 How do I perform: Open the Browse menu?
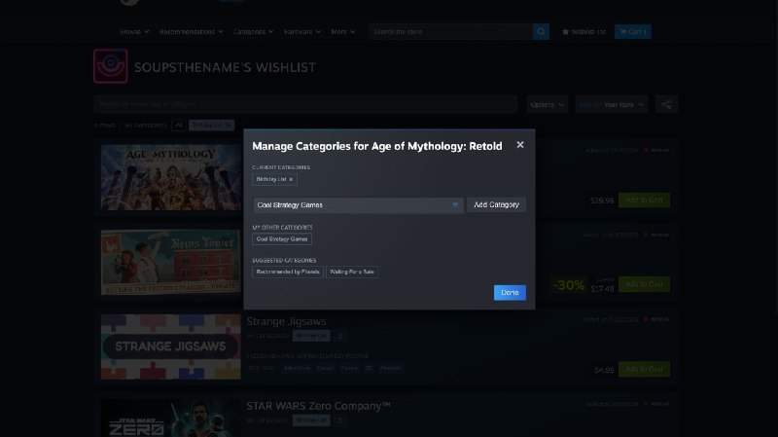(134, 32)
